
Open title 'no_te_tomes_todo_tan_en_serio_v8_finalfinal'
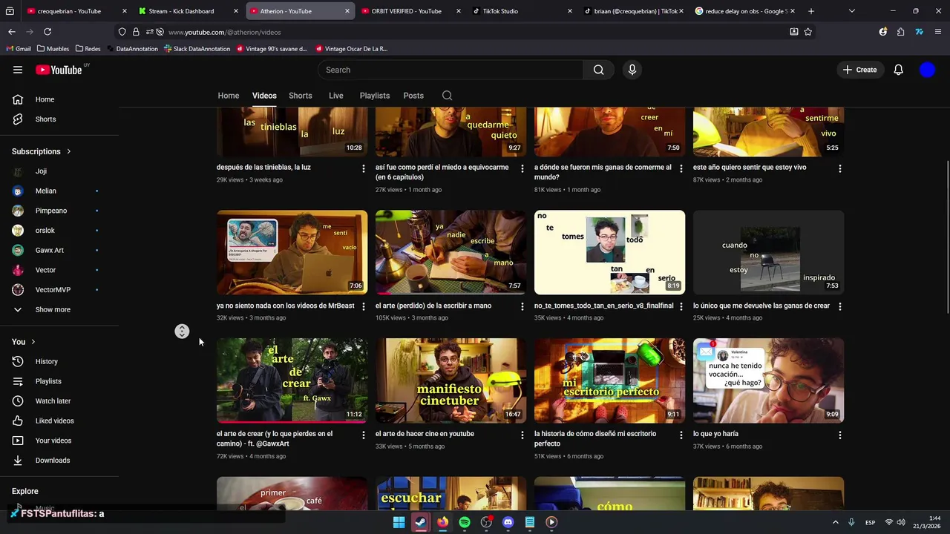603,306
